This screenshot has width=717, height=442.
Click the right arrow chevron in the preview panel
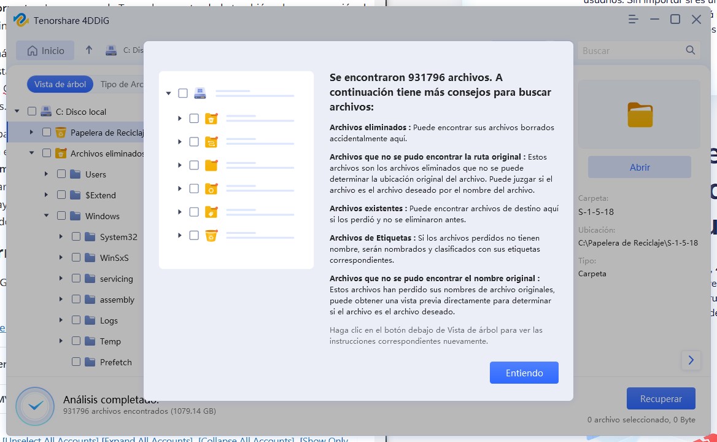[691, 360]
